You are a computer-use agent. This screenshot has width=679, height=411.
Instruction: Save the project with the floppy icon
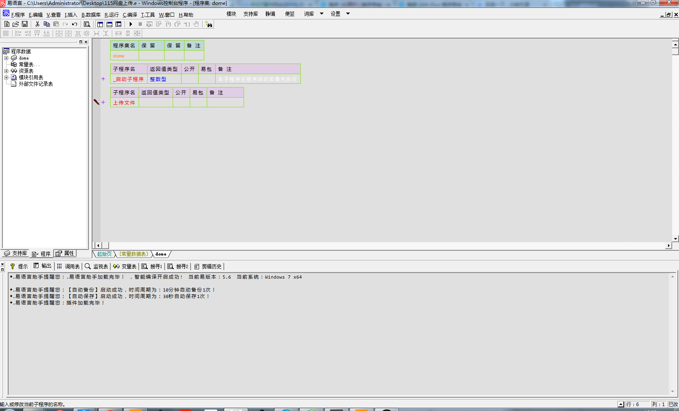(x=25, y=24)
